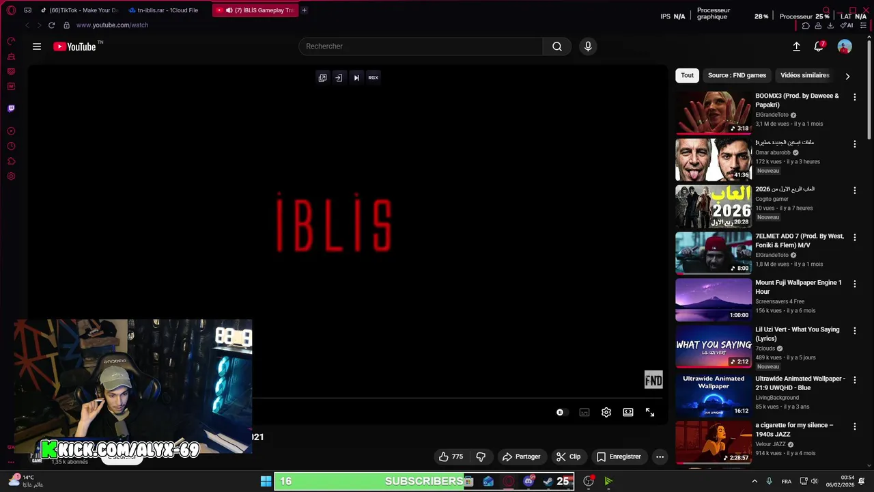Open options menu for Ultrawide Animated Wallpaper video
Image resolution: width=874 pixels, height=492 pixels.
pos(854,380)
